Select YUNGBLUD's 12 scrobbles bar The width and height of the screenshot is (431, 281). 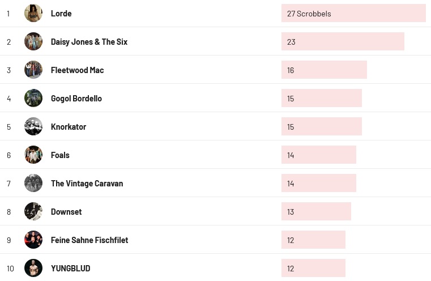point(313,268)
